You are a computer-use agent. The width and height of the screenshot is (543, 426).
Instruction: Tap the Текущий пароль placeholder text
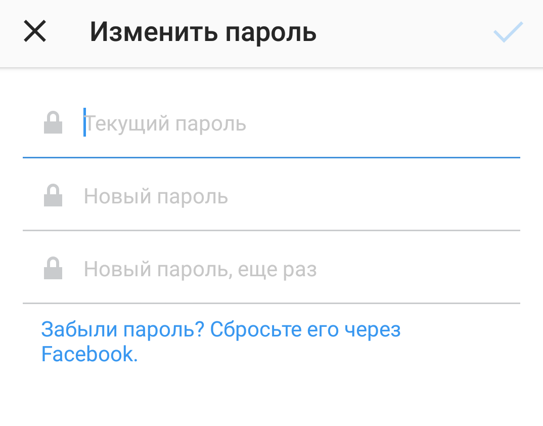pyautogui.click(x=166, y=124)
